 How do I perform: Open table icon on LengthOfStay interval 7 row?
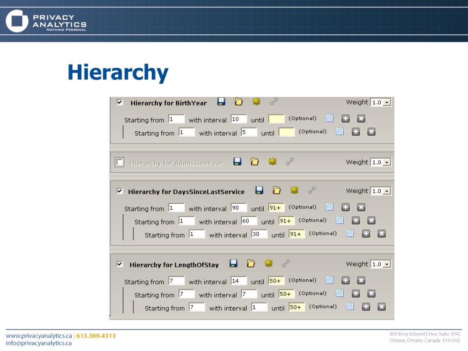[x=340, y=293]
